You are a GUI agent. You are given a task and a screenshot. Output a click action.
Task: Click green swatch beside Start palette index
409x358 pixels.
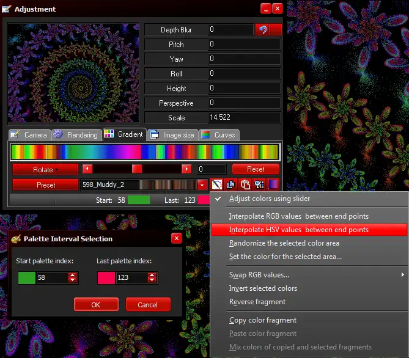pos(27,278)
